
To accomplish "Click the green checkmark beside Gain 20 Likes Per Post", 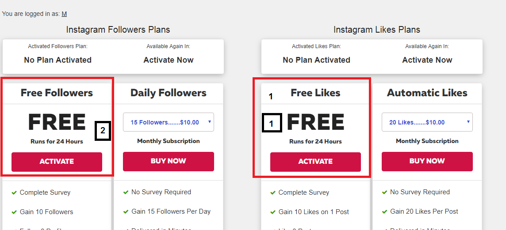I will point(384,211).
